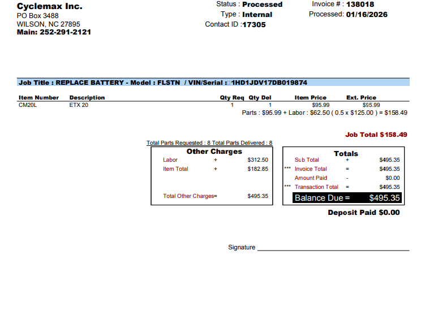
Task: Click the invoice number 138018
Action: pyautogui.click(x=360, y=5)
